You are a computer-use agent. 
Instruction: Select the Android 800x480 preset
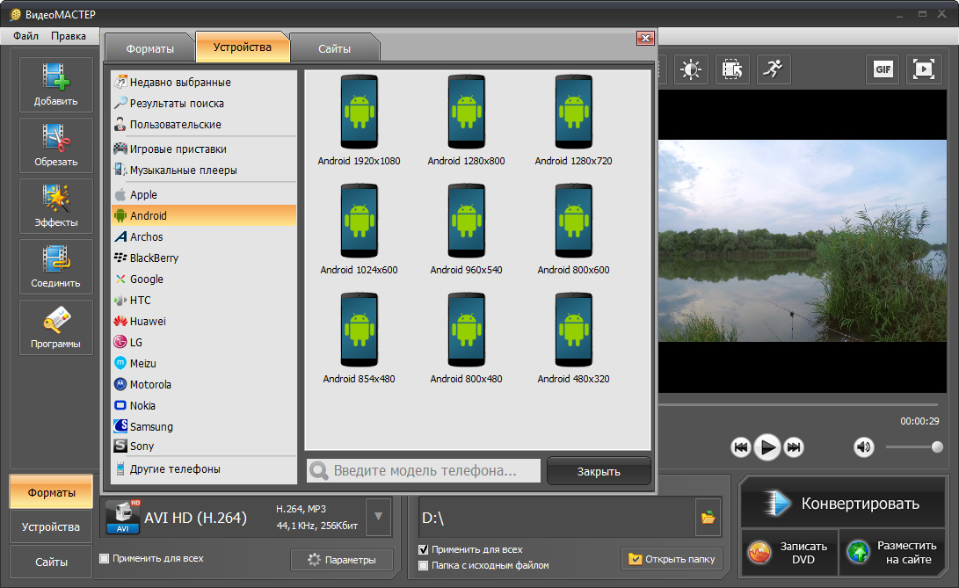466,338
